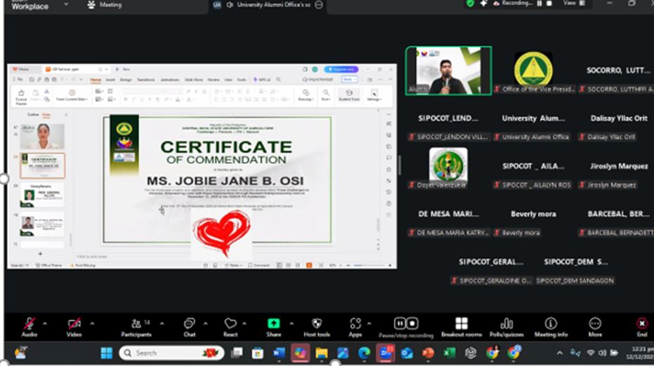
Task: Click the red End meeting button
Action: pyautogui.click(x=641, y=325)
